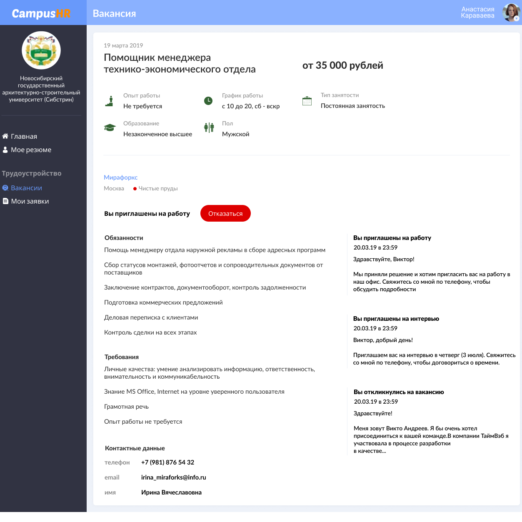
Task: Go to Главная page
Action: (x=24, y=136)
